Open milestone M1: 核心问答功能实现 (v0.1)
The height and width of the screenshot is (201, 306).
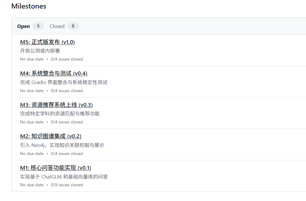pos(56,168)
